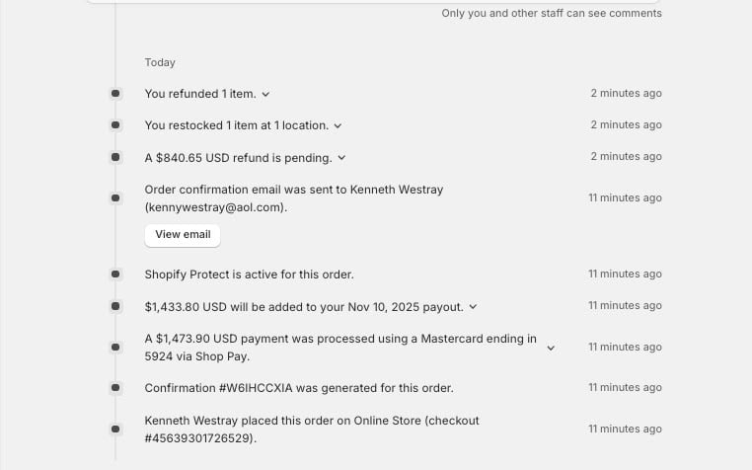Click the Confirmation #W6IHCCXIA event text
Screen dimensions: 752x470
coord(298,389)
